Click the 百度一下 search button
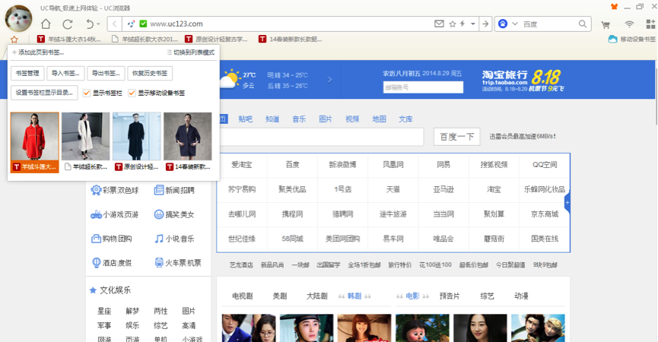The width and height of the screenshot is (658, 342). tap(457, 137)
